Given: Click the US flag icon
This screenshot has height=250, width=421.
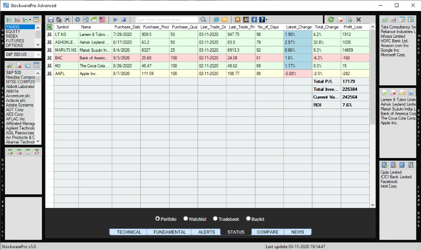Looking at the screenshot, I should point(102,20).
